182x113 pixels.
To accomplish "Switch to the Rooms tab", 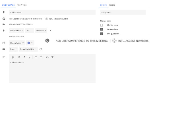I will point(112,5).
